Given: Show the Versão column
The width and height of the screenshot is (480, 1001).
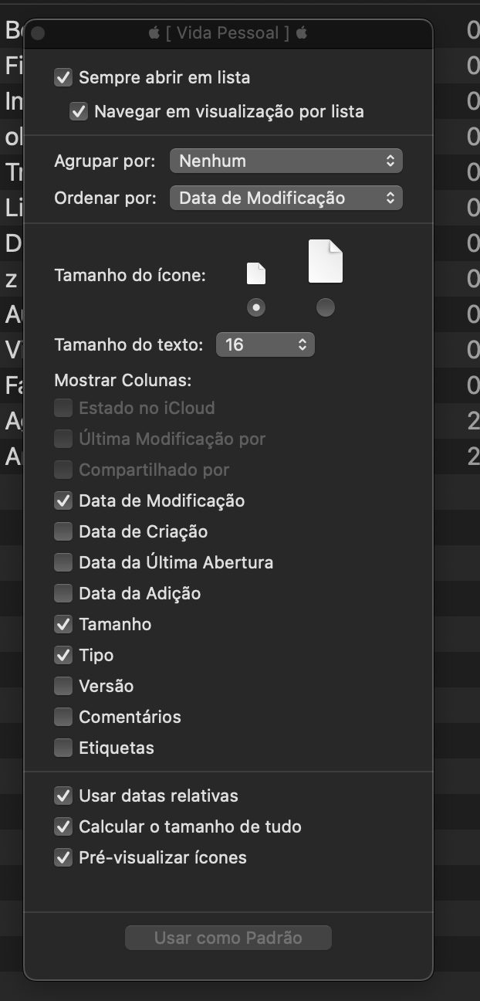Looking at the screenshot, I should point(63,686).
